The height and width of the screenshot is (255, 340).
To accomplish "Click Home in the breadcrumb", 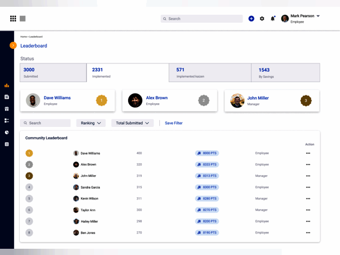I will click(23, 37).
